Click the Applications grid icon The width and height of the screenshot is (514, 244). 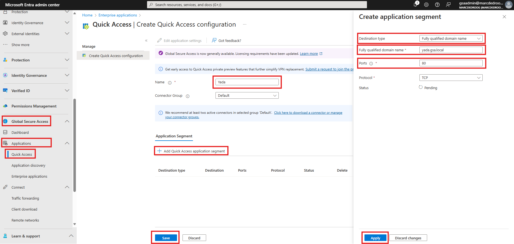pos(5,143)
